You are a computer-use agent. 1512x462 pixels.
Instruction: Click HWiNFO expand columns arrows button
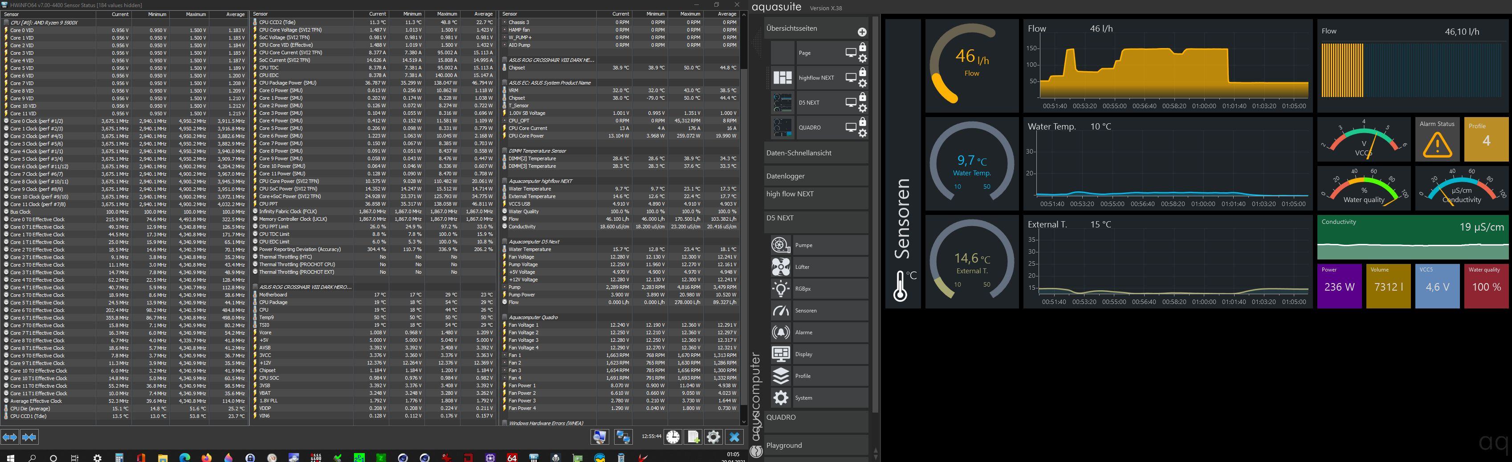click(10, 438)
